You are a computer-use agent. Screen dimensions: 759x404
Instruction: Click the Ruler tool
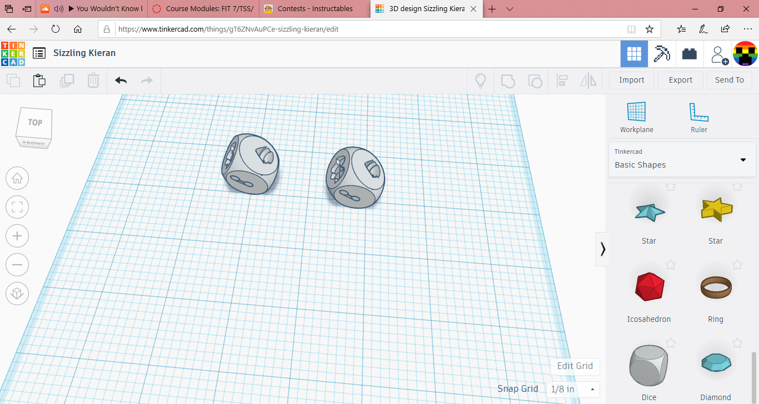coord(699,117)
